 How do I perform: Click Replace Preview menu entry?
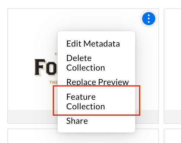tap(97, 82)
